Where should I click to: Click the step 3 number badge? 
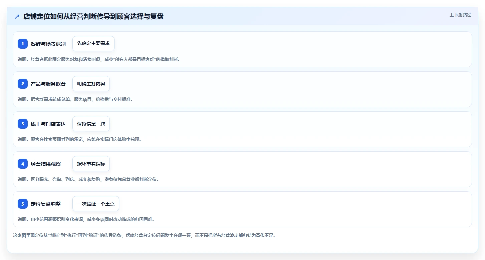[23, 124]
